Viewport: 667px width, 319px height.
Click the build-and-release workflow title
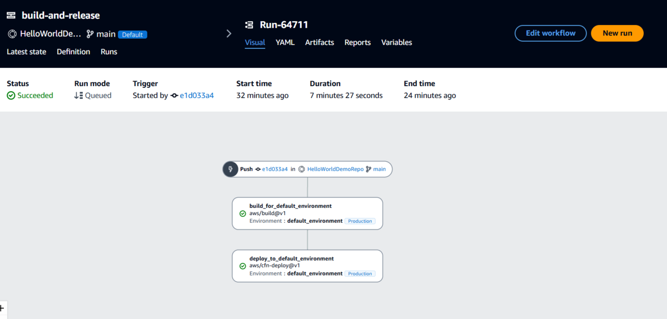[x=61, y=16]
